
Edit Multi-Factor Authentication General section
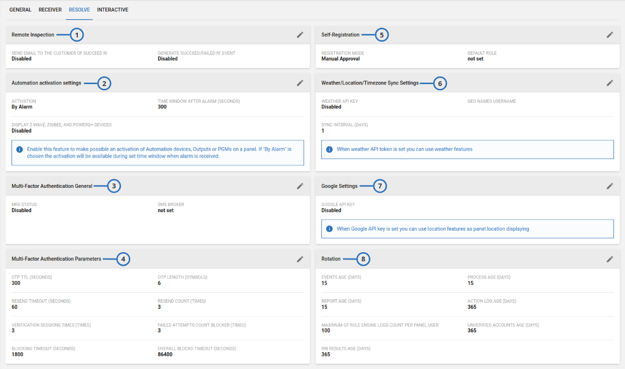(x=300, y=186)
